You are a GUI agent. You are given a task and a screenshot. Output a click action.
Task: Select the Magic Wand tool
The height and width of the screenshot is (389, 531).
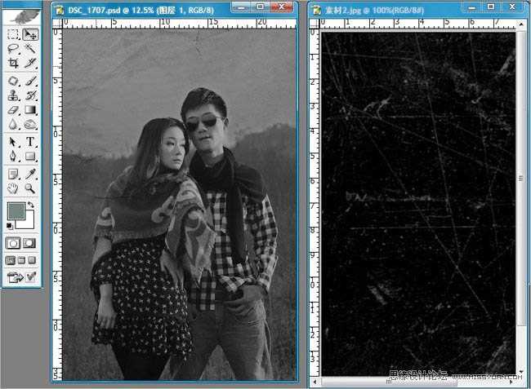pyautogui.click(x=30, y=49)
